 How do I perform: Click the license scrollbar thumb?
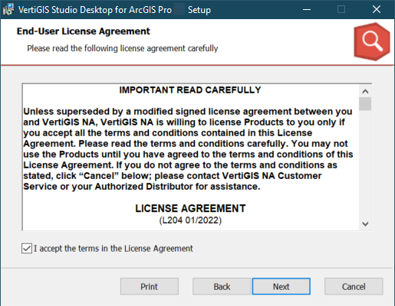365,104
